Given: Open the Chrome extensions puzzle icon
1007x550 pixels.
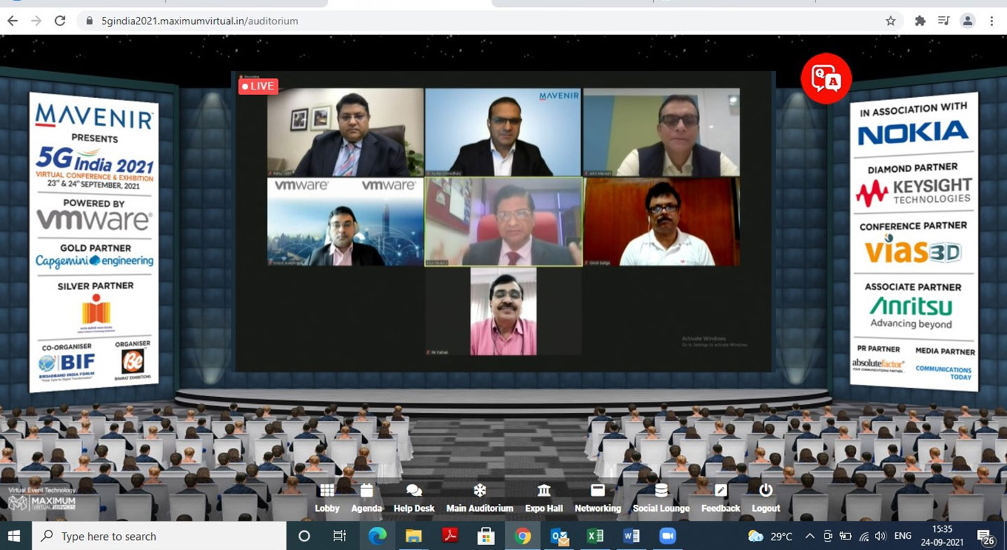Looking at the screenshot, I should click(x=920, y=21).
